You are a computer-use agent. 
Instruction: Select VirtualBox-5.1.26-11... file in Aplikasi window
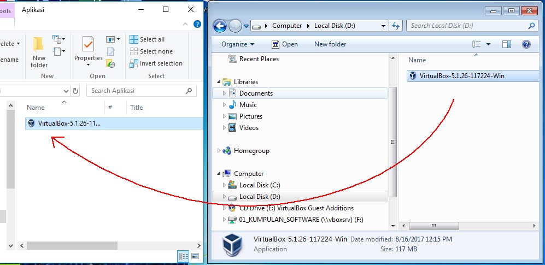click(x=114, y=123)
